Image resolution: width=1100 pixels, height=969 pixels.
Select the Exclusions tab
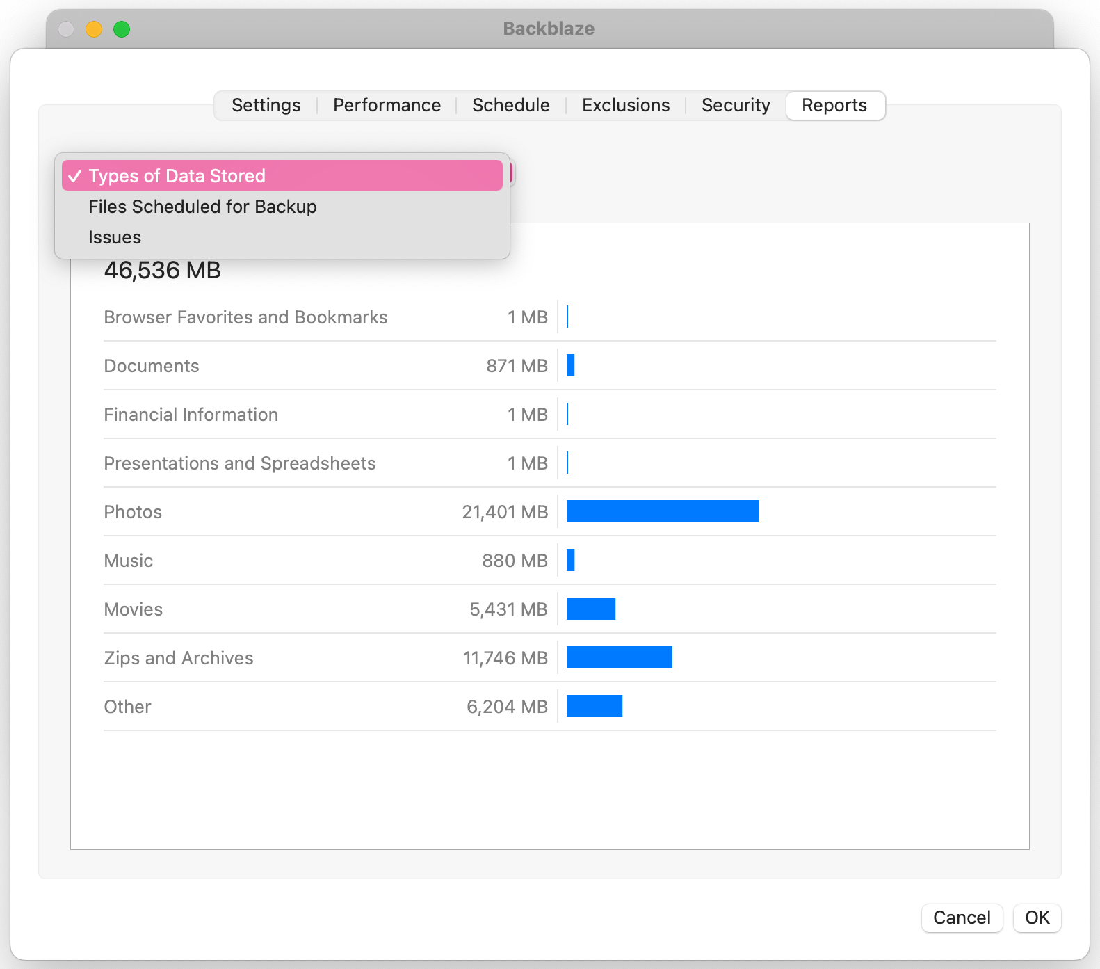click(626, 105)
